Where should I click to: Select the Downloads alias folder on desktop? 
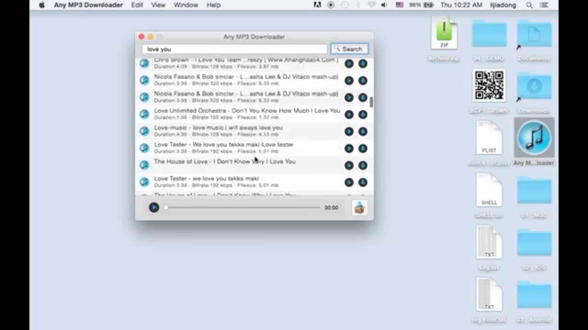[x=534, y=91]
